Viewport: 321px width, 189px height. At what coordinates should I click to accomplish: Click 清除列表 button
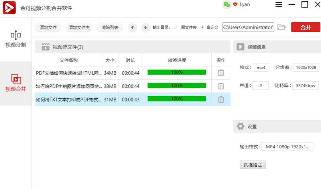[110, 27]
